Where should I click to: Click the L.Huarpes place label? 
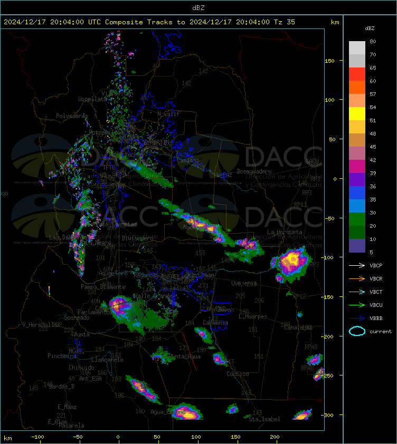click(253, 316)
